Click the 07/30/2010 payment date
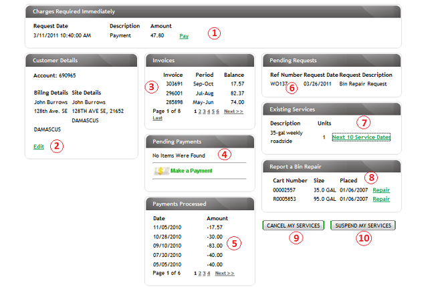The width and height of the screenshot is (428, 287). pyautogui.click(x=167, y=255)
